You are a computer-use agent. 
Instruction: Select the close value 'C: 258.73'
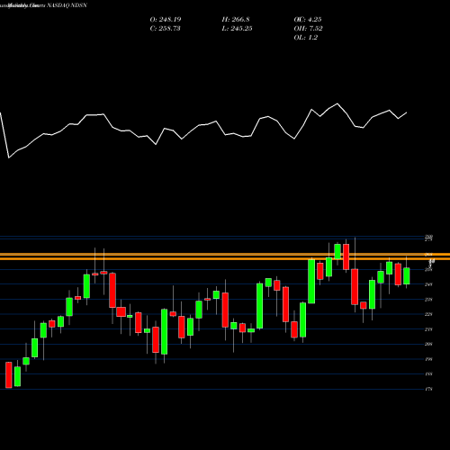click(x=165, y=29)
